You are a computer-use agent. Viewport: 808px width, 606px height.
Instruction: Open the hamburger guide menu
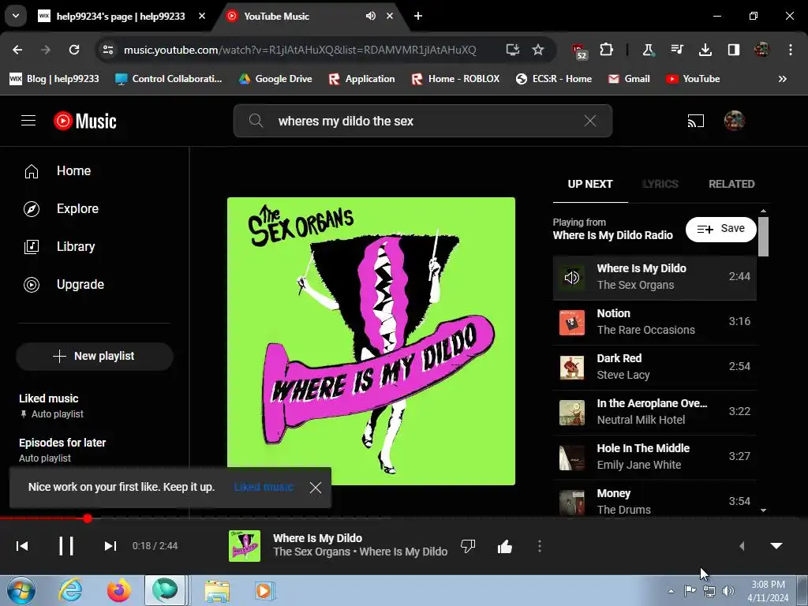click(28, 121)
